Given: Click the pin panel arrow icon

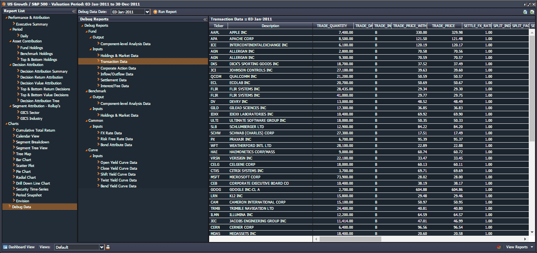Looking at the screenshot, I should click(x=524, y=4).
